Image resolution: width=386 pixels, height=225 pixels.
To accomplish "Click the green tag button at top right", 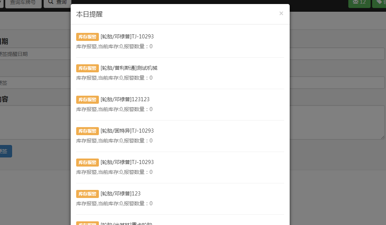I will [379, 2].
